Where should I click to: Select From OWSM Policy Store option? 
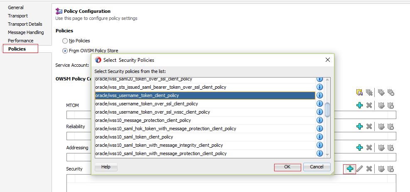pyautogui.click(x=65, y=51)
